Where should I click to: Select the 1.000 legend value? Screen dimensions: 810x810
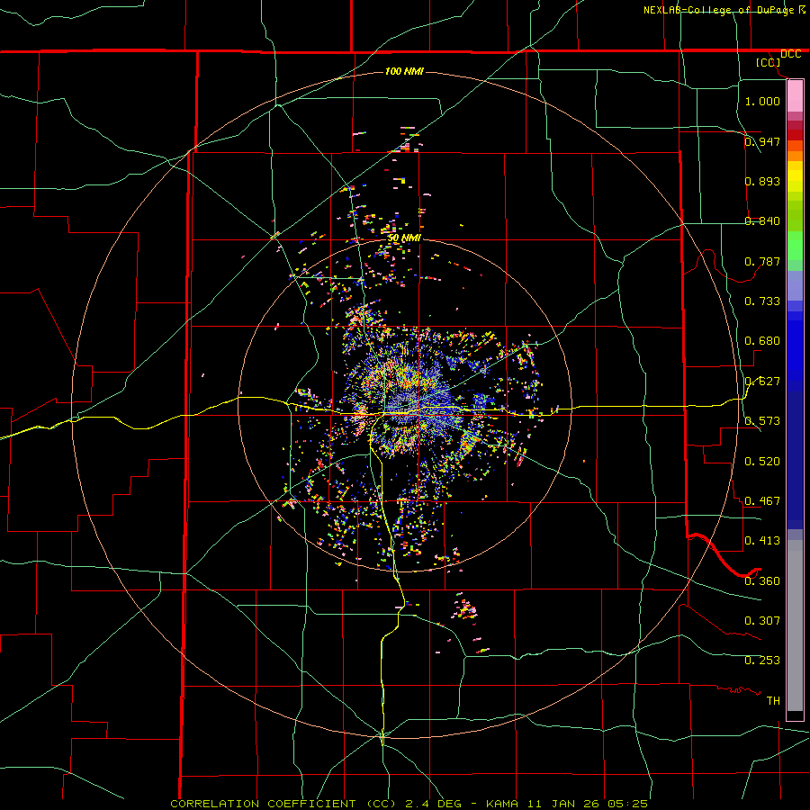click(x=762, y=101)
